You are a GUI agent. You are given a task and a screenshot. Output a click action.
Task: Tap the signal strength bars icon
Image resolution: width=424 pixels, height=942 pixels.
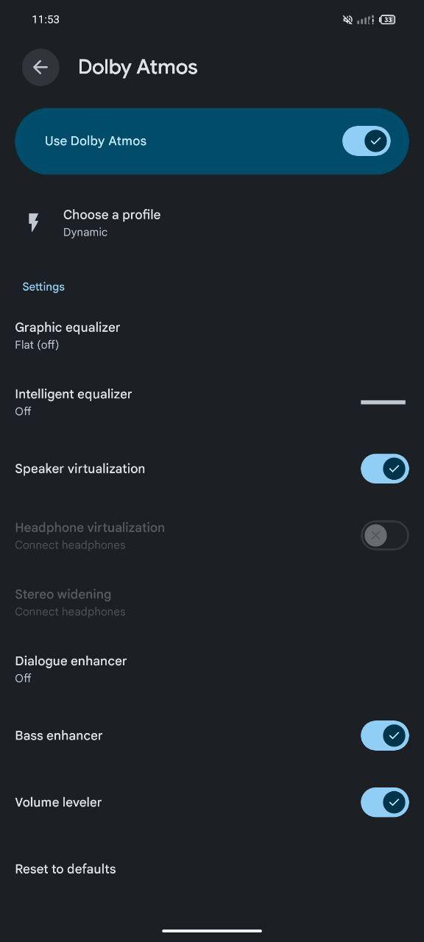pos(365,20)
